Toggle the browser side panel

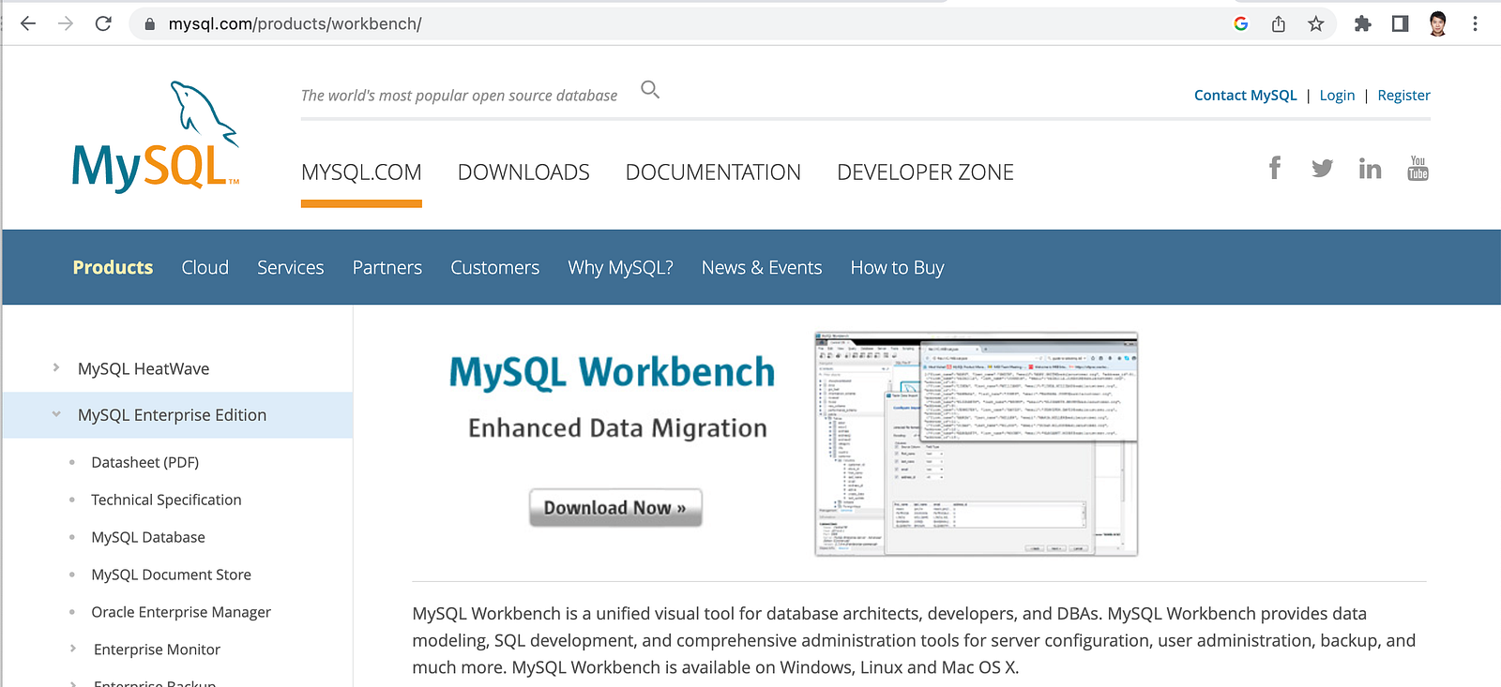click(x=1400, y=24)
